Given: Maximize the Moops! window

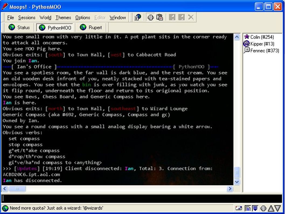Looking at the screenshot, I should coord(268,7).
